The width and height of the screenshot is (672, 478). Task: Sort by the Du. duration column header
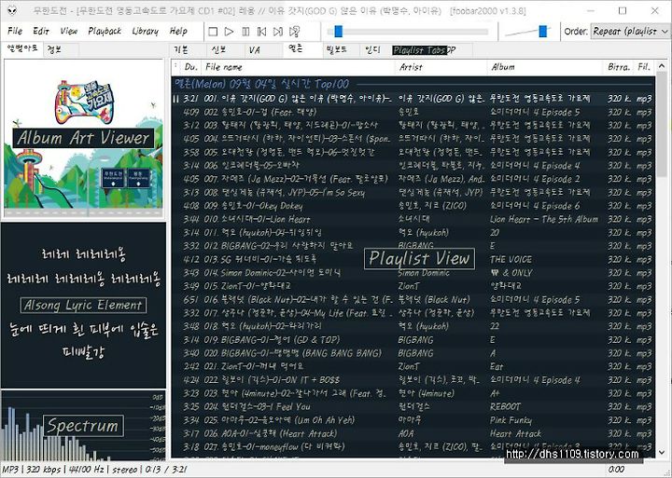coord(190,67)
